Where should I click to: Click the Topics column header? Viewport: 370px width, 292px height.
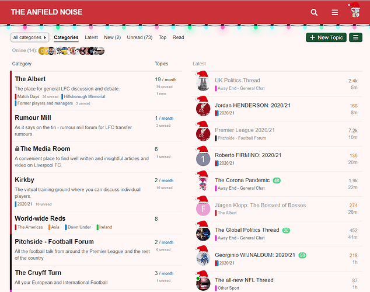[162, 64]
